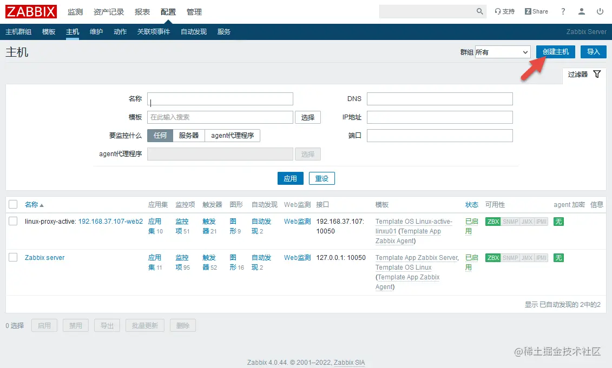The height and width of the screenshot is (368, 612).
Task: Focus the 模板 search field
Action: point(220,117)
